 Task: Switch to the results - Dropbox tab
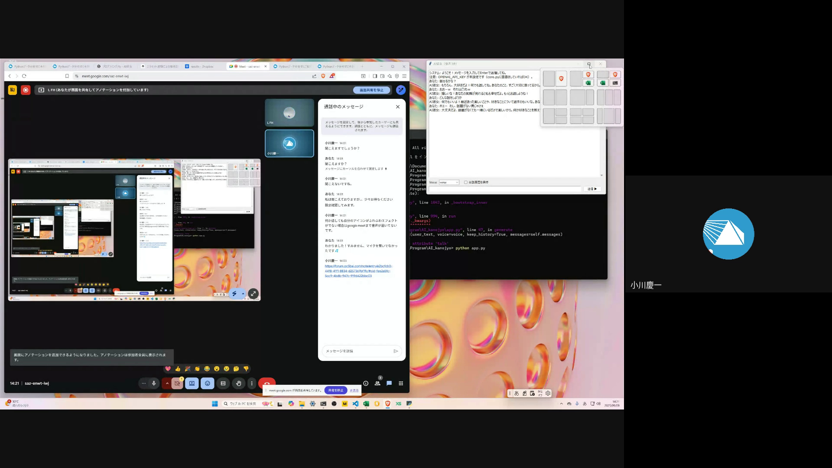pyautogui.click(x=202, y=66)
